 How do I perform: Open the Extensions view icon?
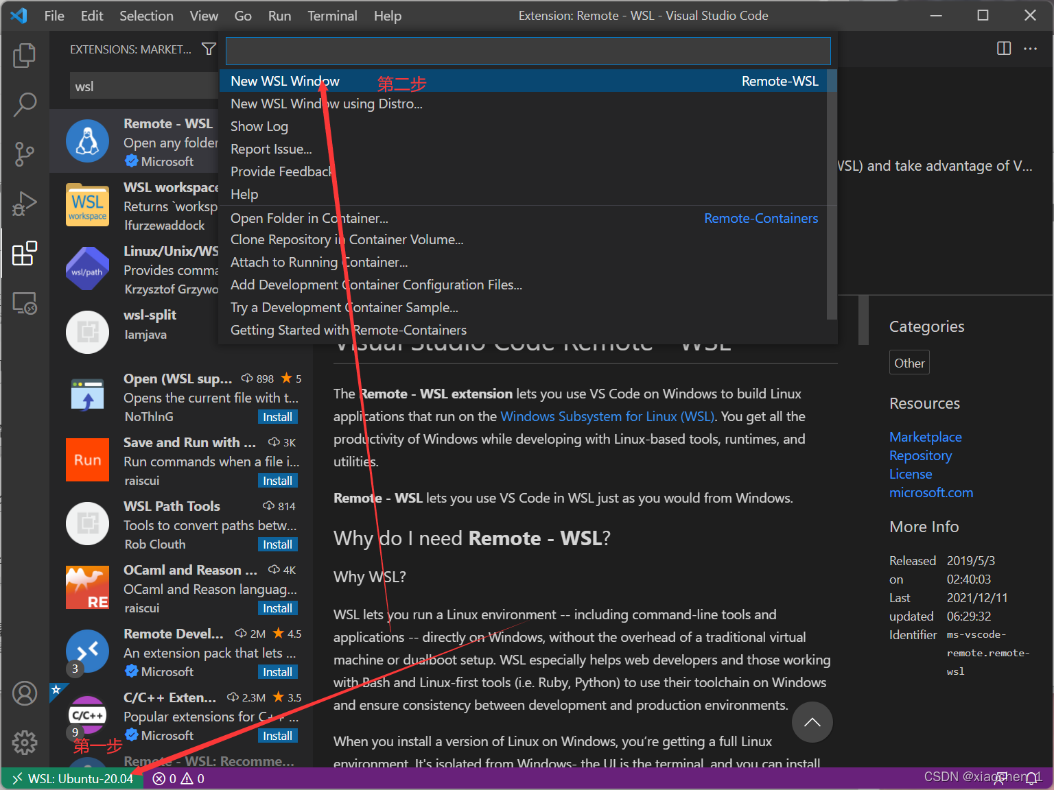tap(25, 253)
